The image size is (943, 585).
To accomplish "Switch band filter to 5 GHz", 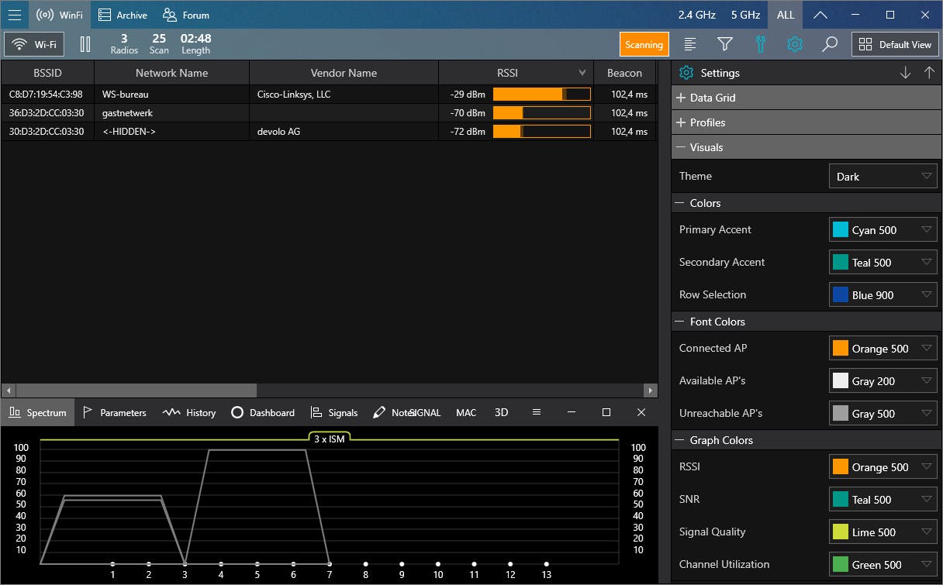I will 745,15.
